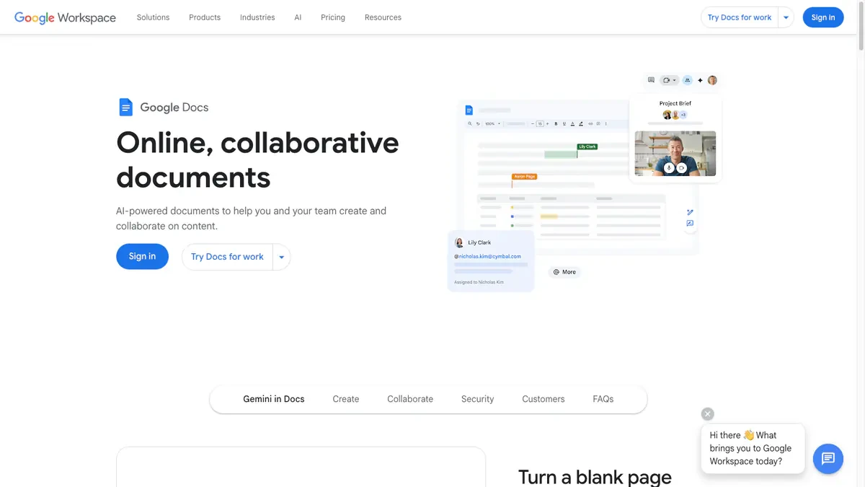The image size is (865, 487).
Task: Go to the Pricing page
Action: pos(333,17)
